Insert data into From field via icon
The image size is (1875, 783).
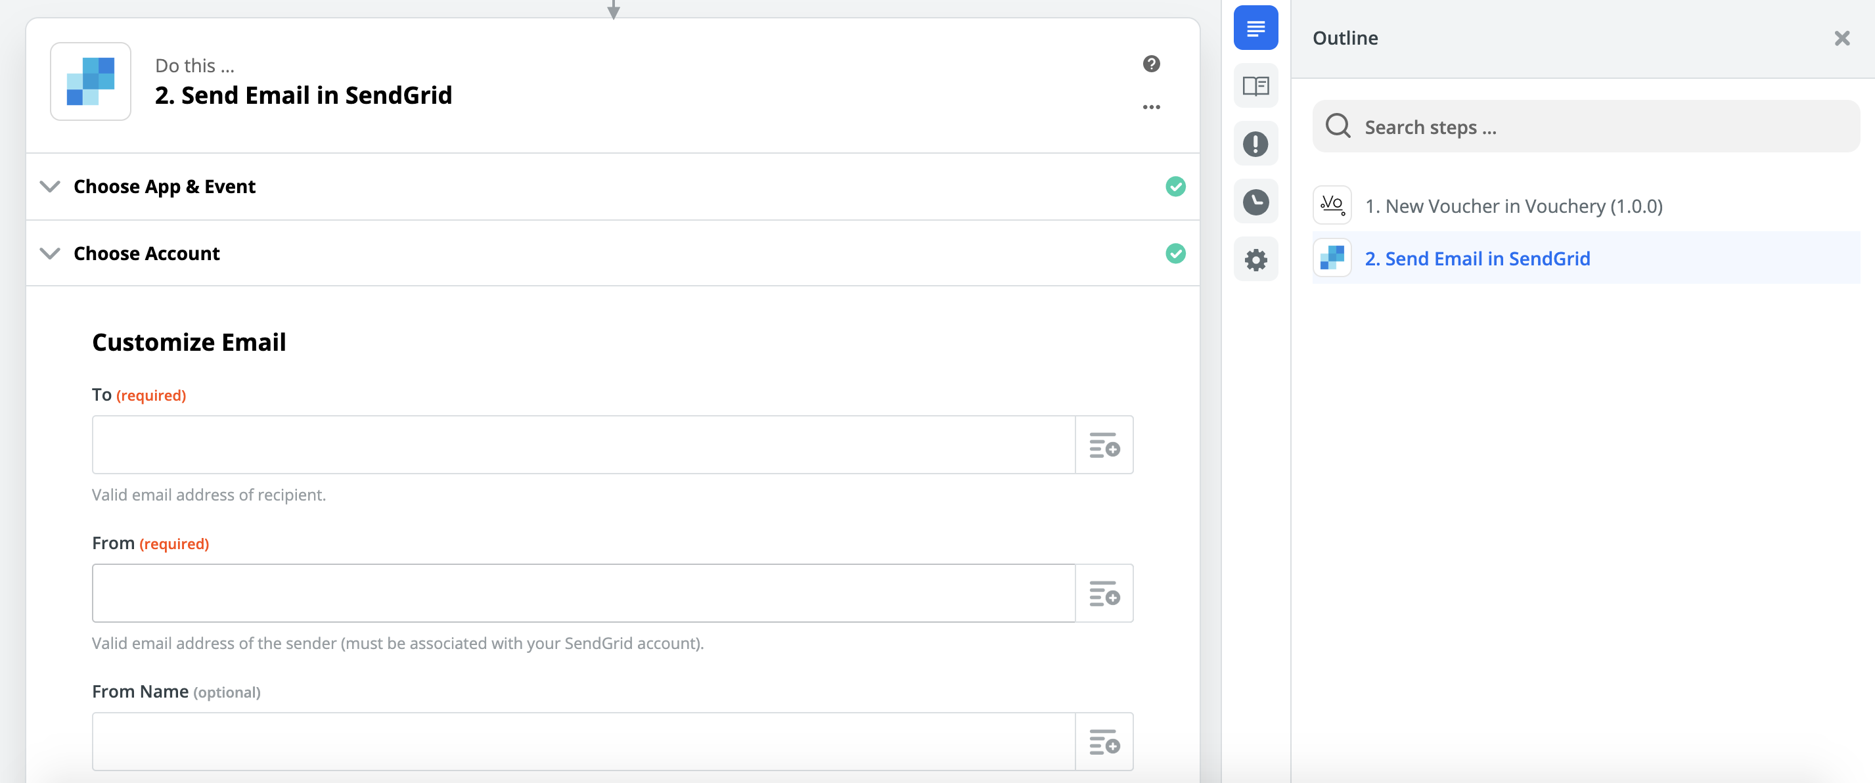coord(1104,593)
